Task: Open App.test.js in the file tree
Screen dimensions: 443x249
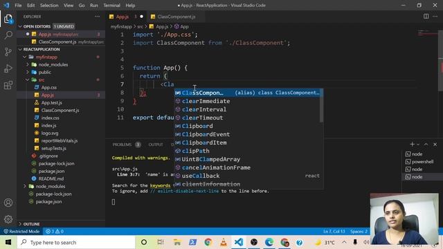Action: [x=51, y=103]
